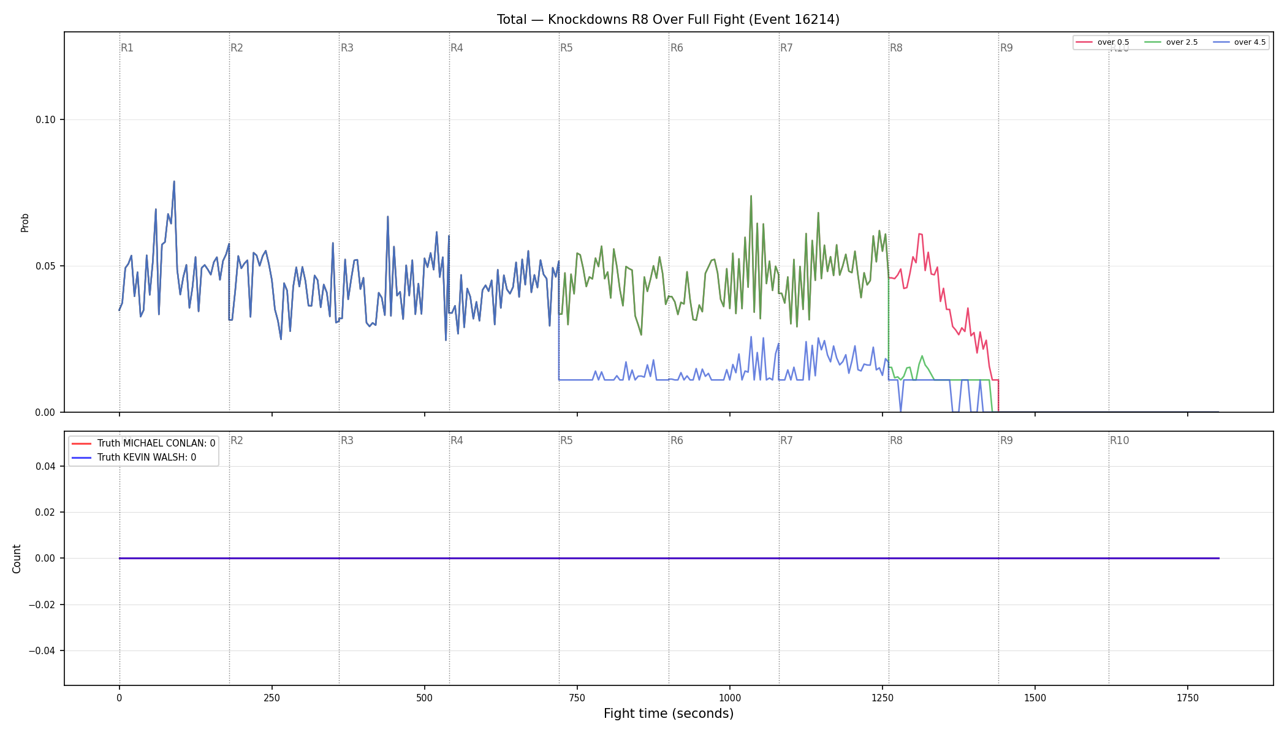The height and width of the screenshot is (735, 1287).
Task: Click the 250 tick on the fight time axis
Action: (272, 698)
